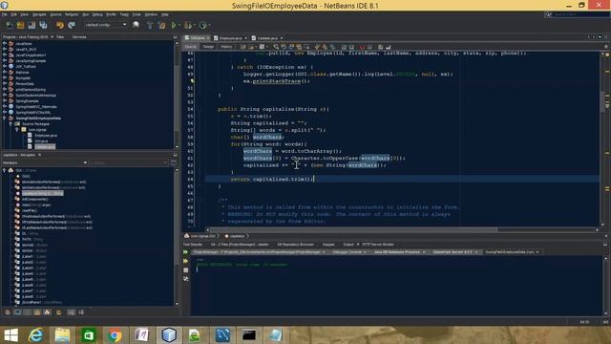Open the Debug Project arrow dropdown
611x344 pixels.
point(194,26)
